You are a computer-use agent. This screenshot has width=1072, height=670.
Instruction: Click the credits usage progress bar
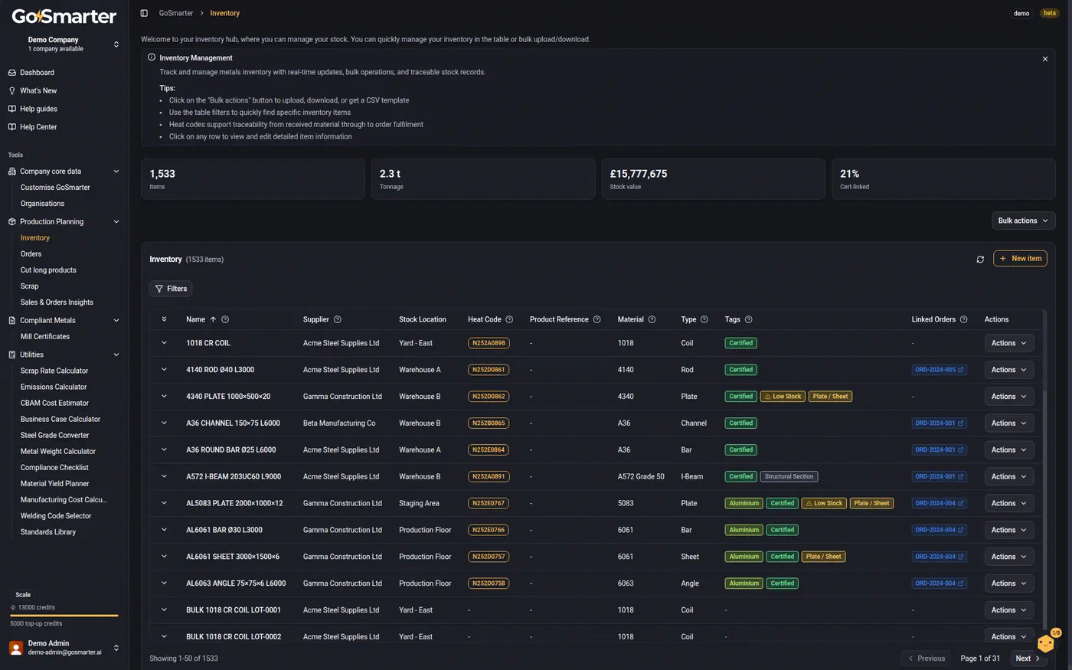tap(64, 616)
